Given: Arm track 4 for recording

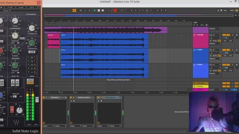Looking at the screenshot, I should [237, 65].
